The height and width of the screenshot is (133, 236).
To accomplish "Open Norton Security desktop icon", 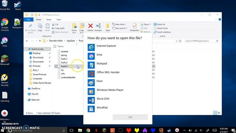I will pos(5,80).
